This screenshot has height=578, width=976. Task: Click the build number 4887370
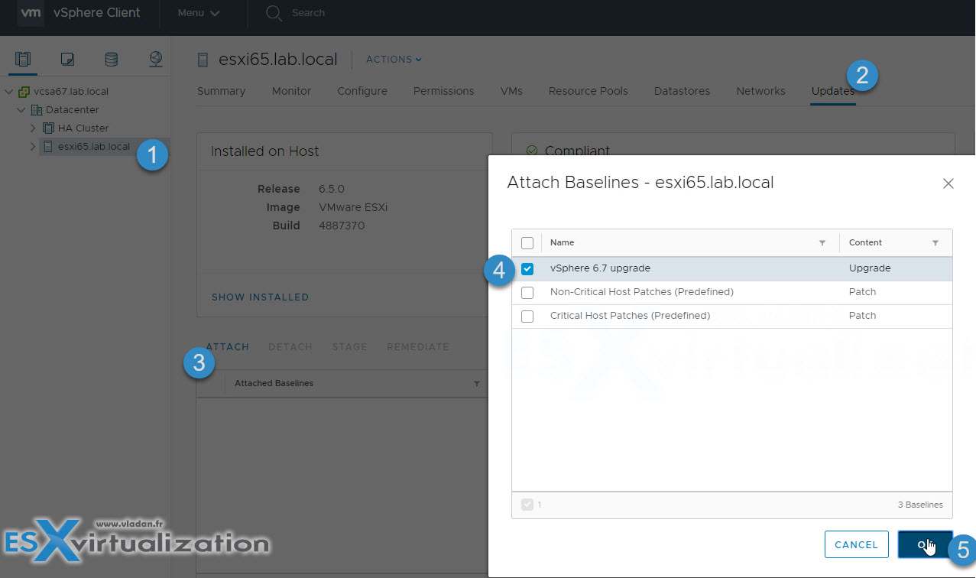click(x=342, y=226)
